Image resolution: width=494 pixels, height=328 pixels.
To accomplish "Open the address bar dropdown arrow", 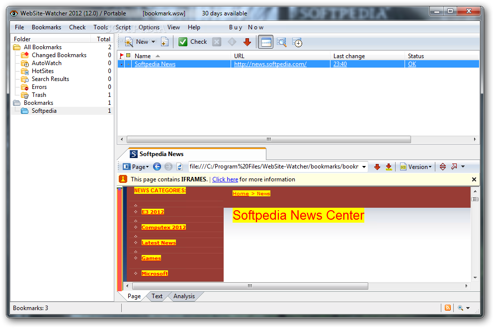I will (x=364, y=166).
